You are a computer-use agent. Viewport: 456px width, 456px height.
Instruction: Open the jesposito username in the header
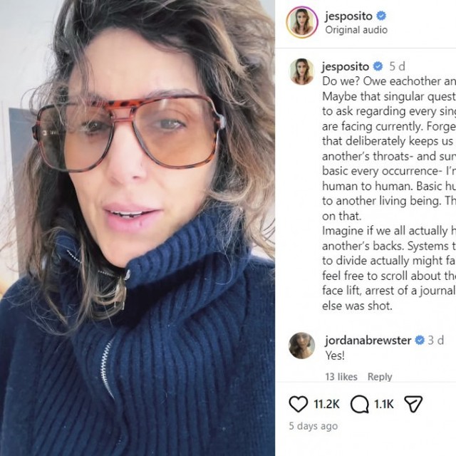[348, 16]
